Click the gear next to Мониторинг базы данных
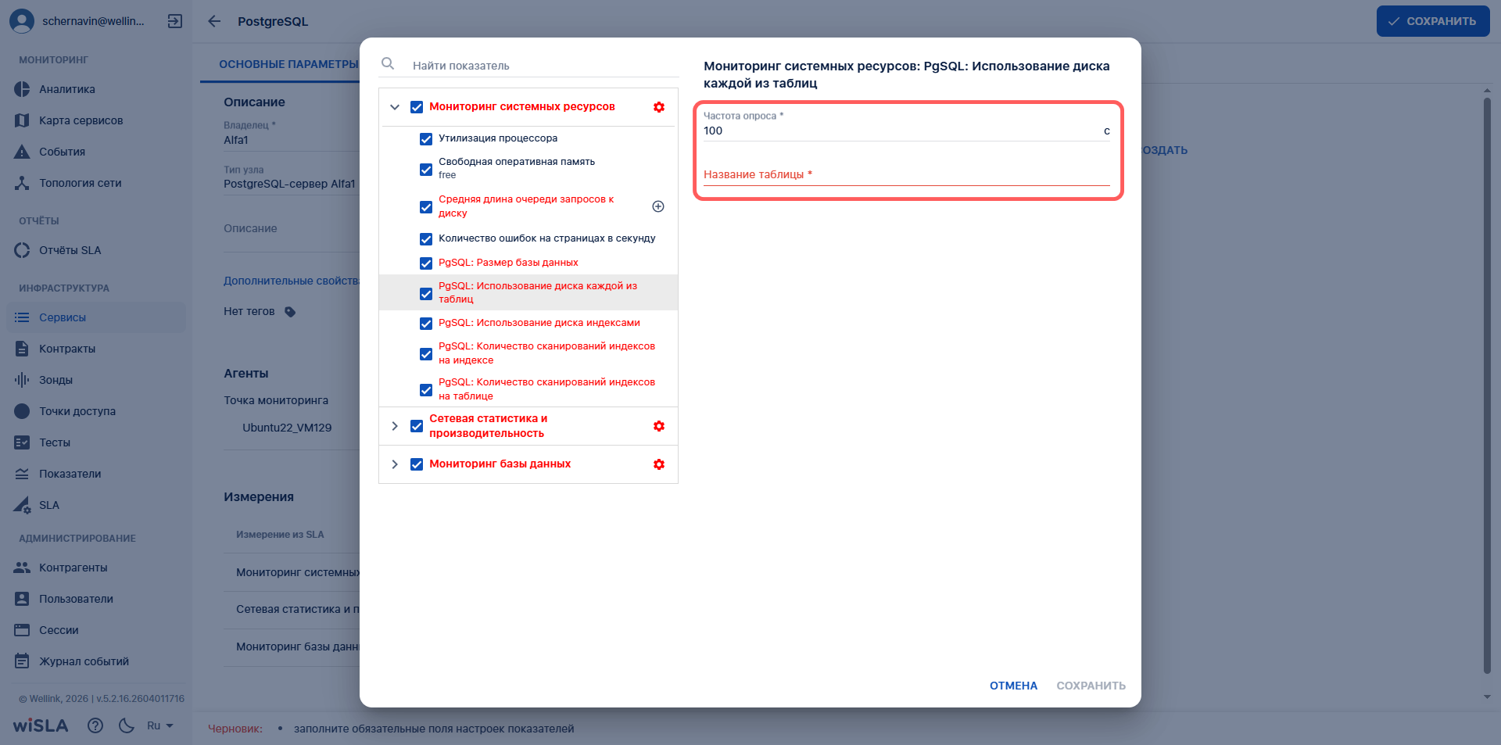The width and height of the screenshot is (1501, 745). pos(659,464)
